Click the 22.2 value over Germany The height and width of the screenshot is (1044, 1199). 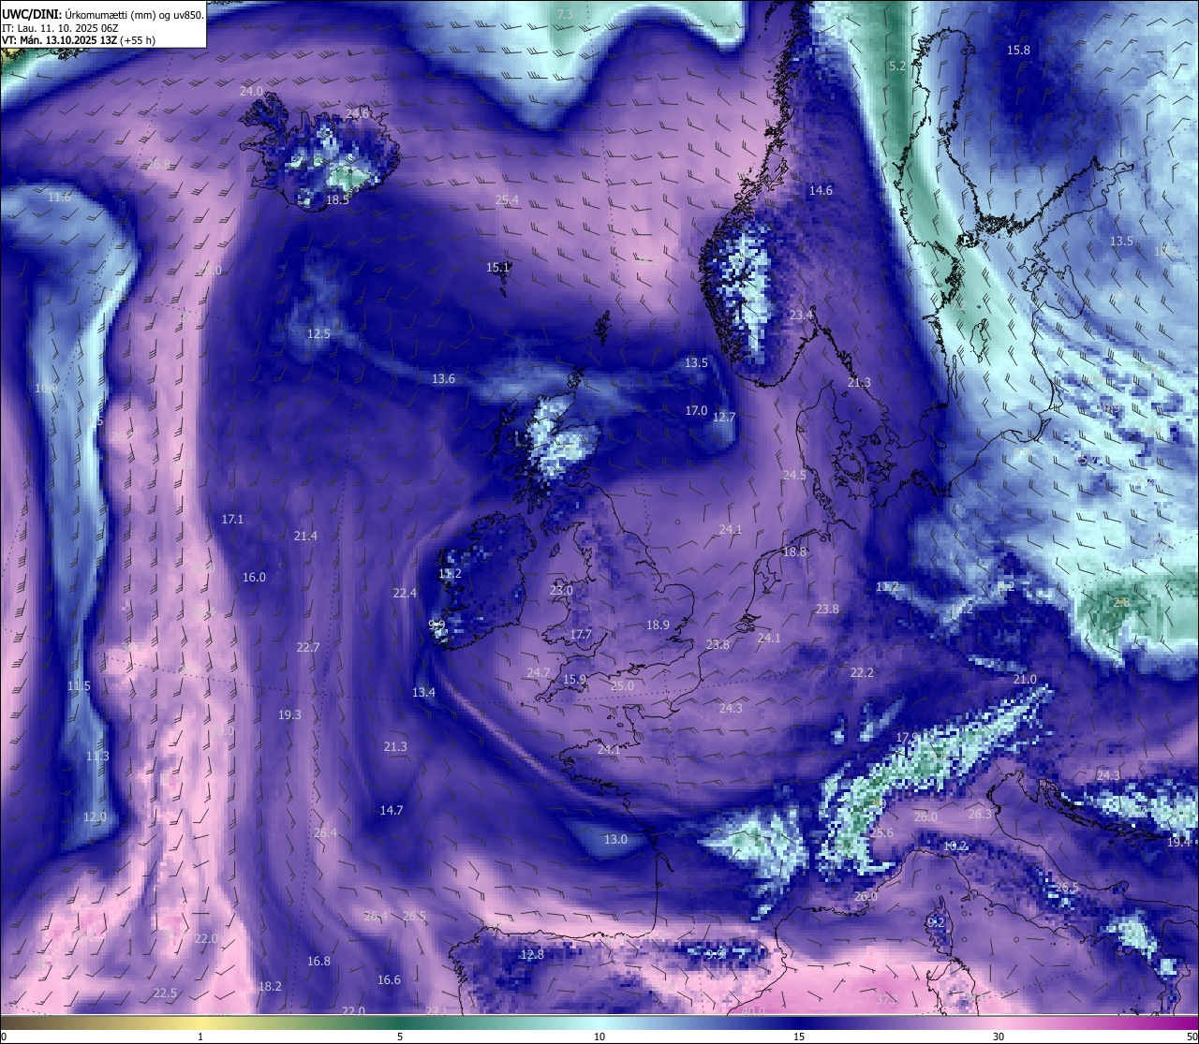pyautogui.click(x=862, y=672)
